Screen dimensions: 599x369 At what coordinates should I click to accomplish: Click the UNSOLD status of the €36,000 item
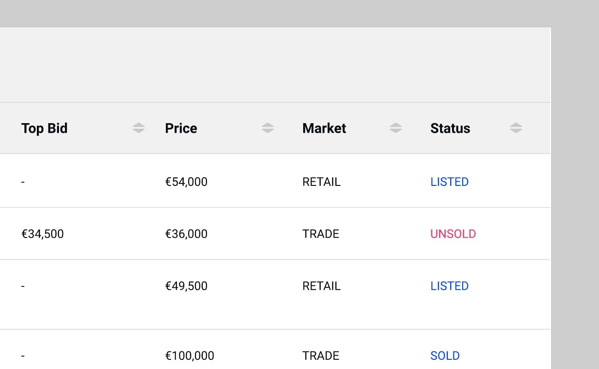pyautogui.click(x=453, y=234)
